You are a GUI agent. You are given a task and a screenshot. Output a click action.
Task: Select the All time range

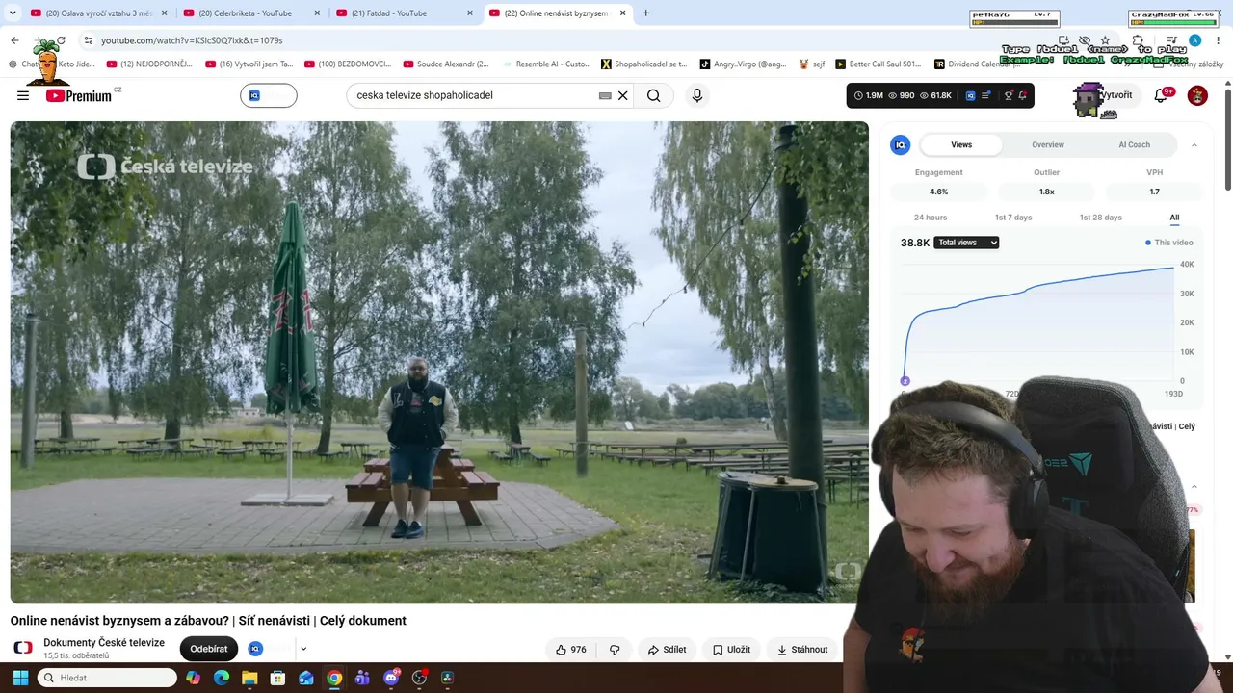pos(1174,218)
